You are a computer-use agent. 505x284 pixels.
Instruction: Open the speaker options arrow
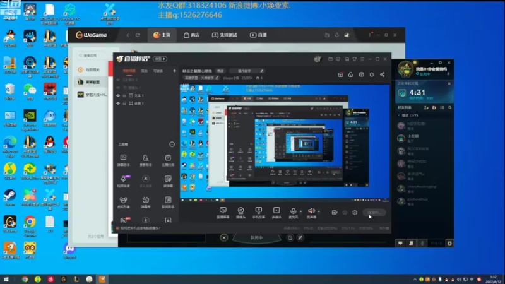319,211
